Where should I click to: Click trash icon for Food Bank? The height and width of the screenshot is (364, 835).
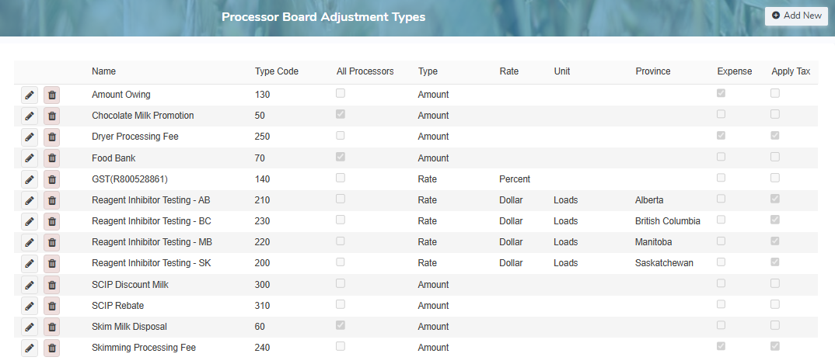[x=52, y=158]
